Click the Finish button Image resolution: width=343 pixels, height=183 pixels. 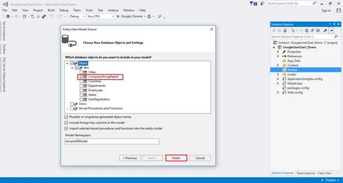[x=176, y=158]
